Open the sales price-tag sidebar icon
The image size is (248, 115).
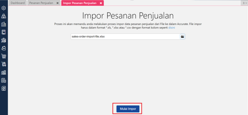[x=3, y=48]
